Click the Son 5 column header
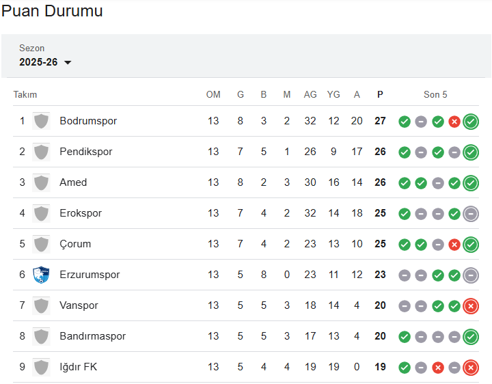Image resolution: width=492 pixels, height=384 pixels. pyautogui.click(x=435, y=94)
